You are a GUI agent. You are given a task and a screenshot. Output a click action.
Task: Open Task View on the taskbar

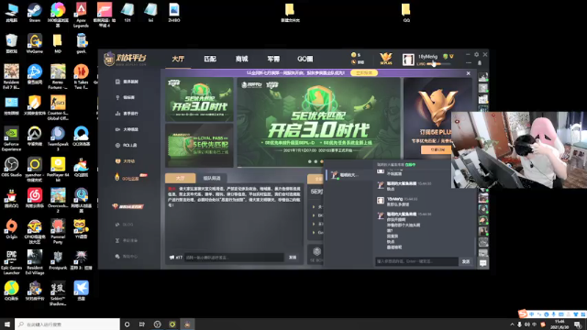tap(142, 324)
